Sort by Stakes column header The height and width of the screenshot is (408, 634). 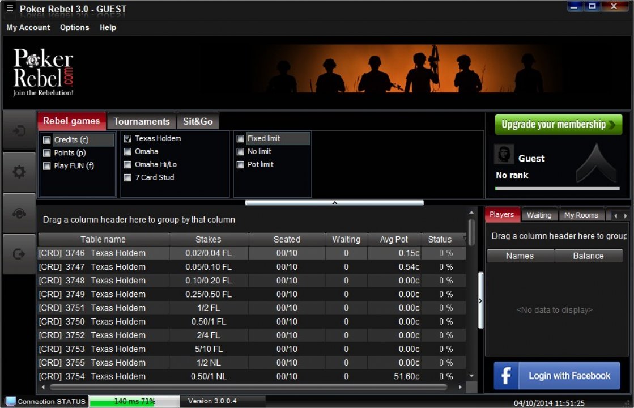tap(209, 239)
